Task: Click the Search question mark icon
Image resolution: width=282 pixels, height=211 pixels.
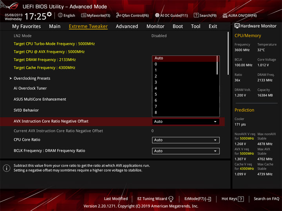Action: (x=196, y=15)
